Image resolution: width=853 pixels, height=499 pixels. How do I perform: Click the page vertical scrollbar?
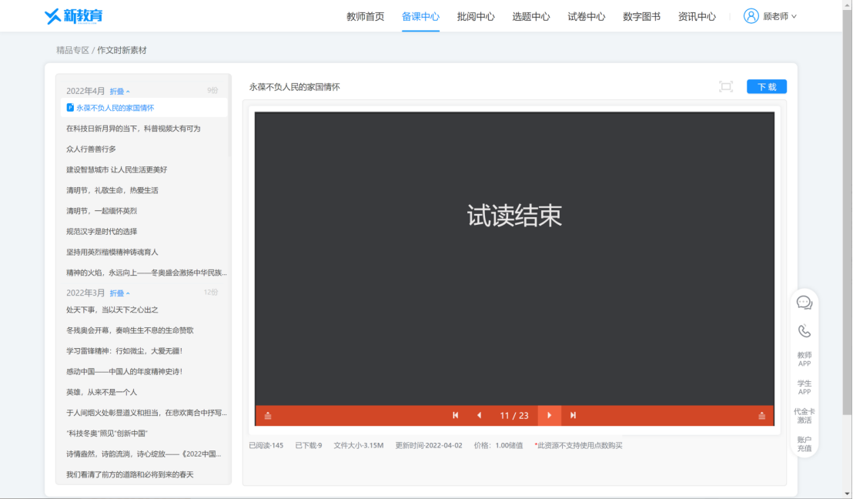click(x=847, y=211)
